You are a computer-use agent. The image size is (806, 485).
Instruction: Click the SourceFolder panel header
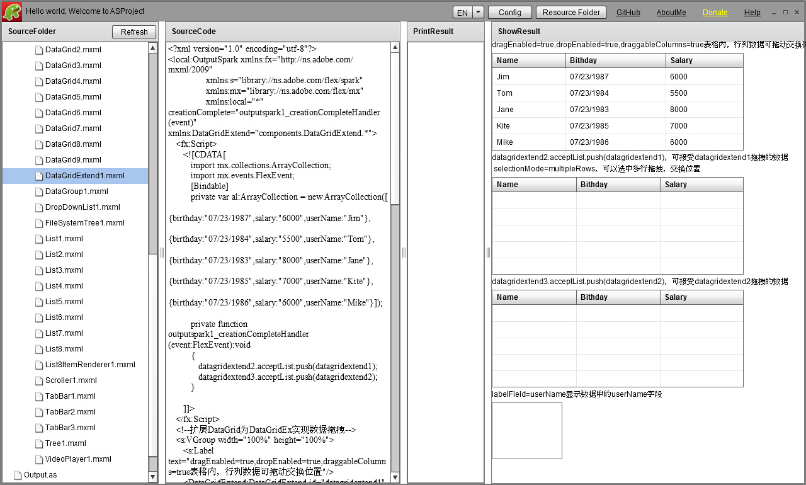(x=80, y=31)
